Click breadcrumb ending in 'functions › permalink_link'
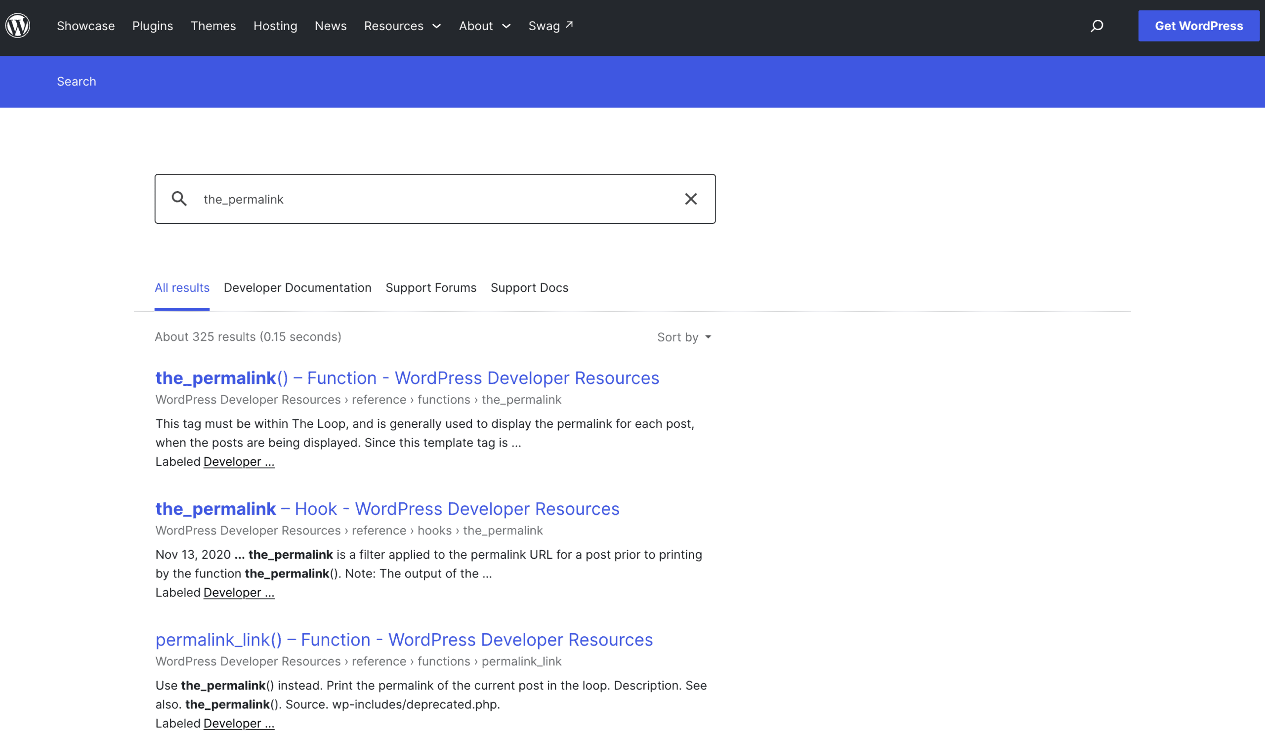The width and height of the screenshot is (1265, 737). pos(358,662)
